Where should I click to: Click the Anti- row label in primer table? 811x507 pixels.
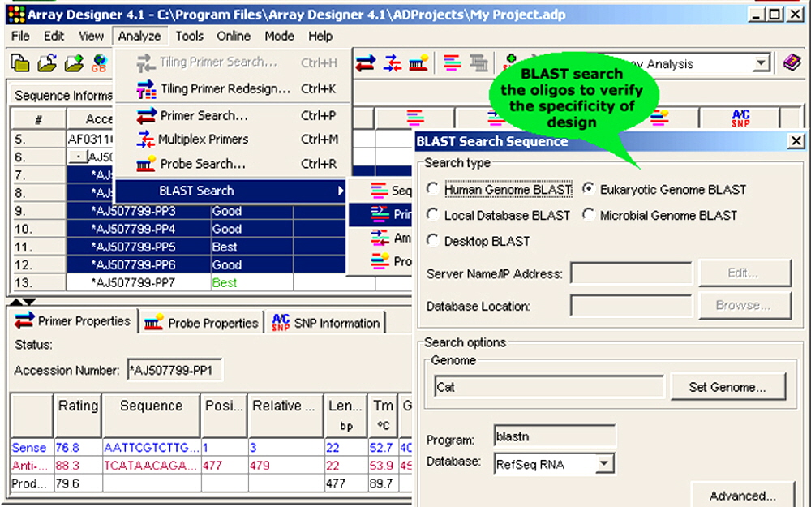tap(29, 466)
